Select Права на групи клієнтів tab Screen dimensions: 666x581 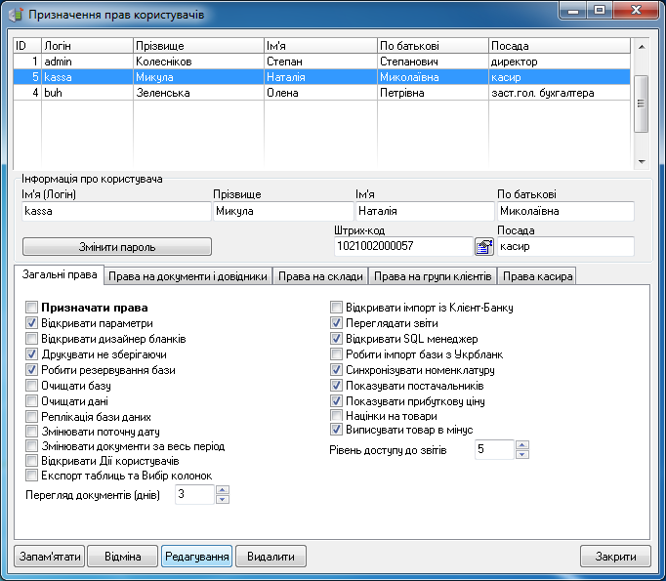(x=433, y=276)
